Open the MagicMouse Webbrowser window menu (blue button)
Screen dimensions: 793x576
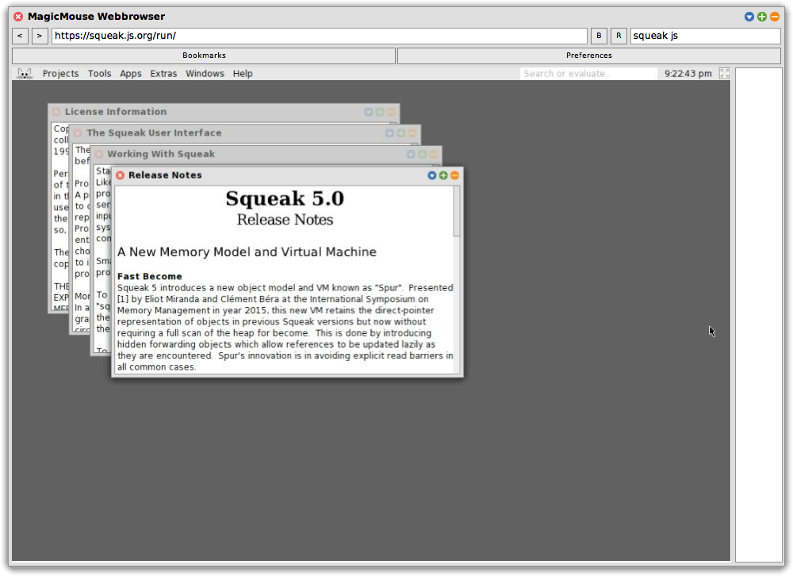[x=749, y=17]
